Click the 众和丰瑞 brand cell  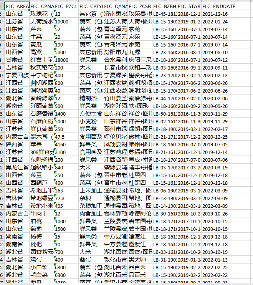(140, 68)
